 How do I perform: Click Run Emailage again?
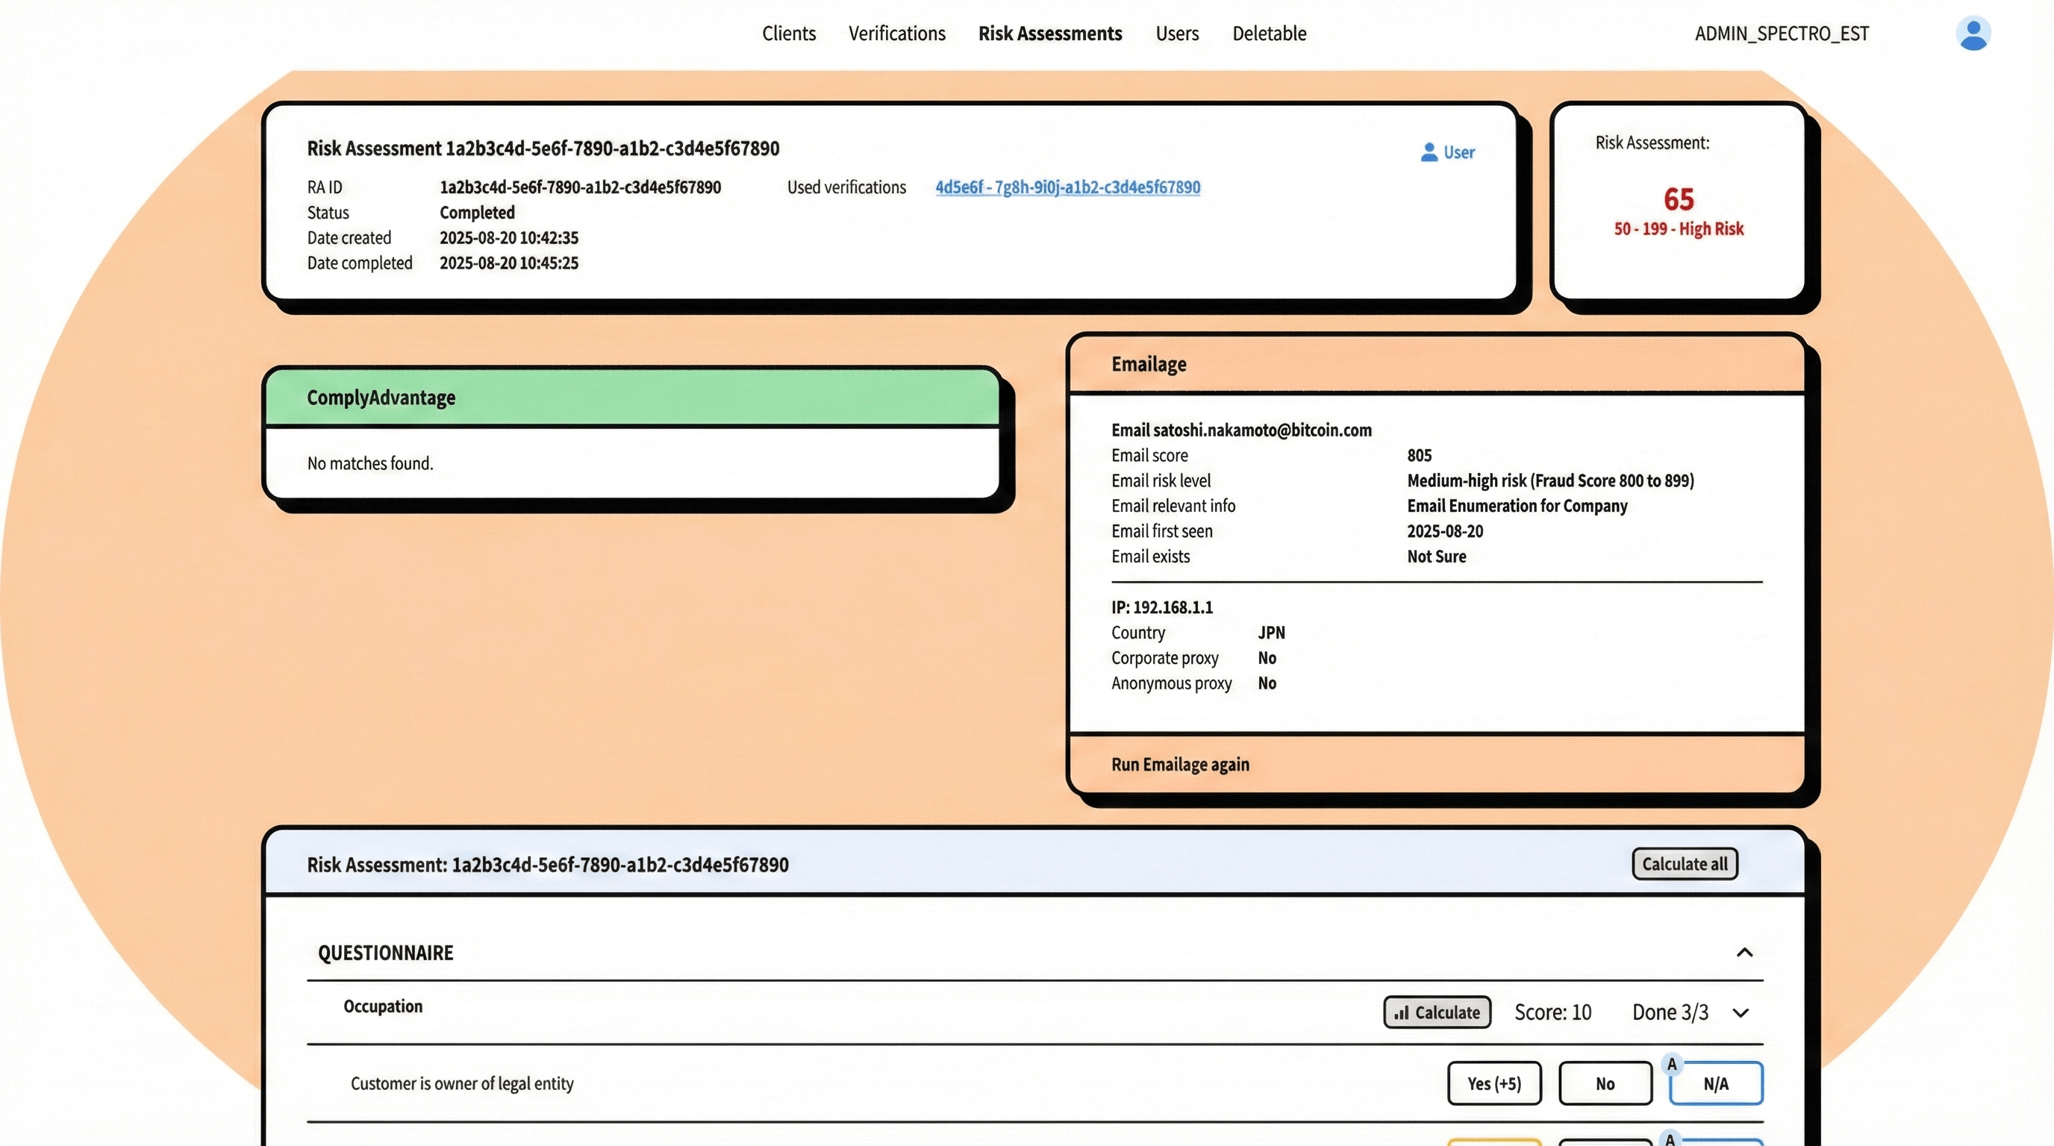point(1180,764)
